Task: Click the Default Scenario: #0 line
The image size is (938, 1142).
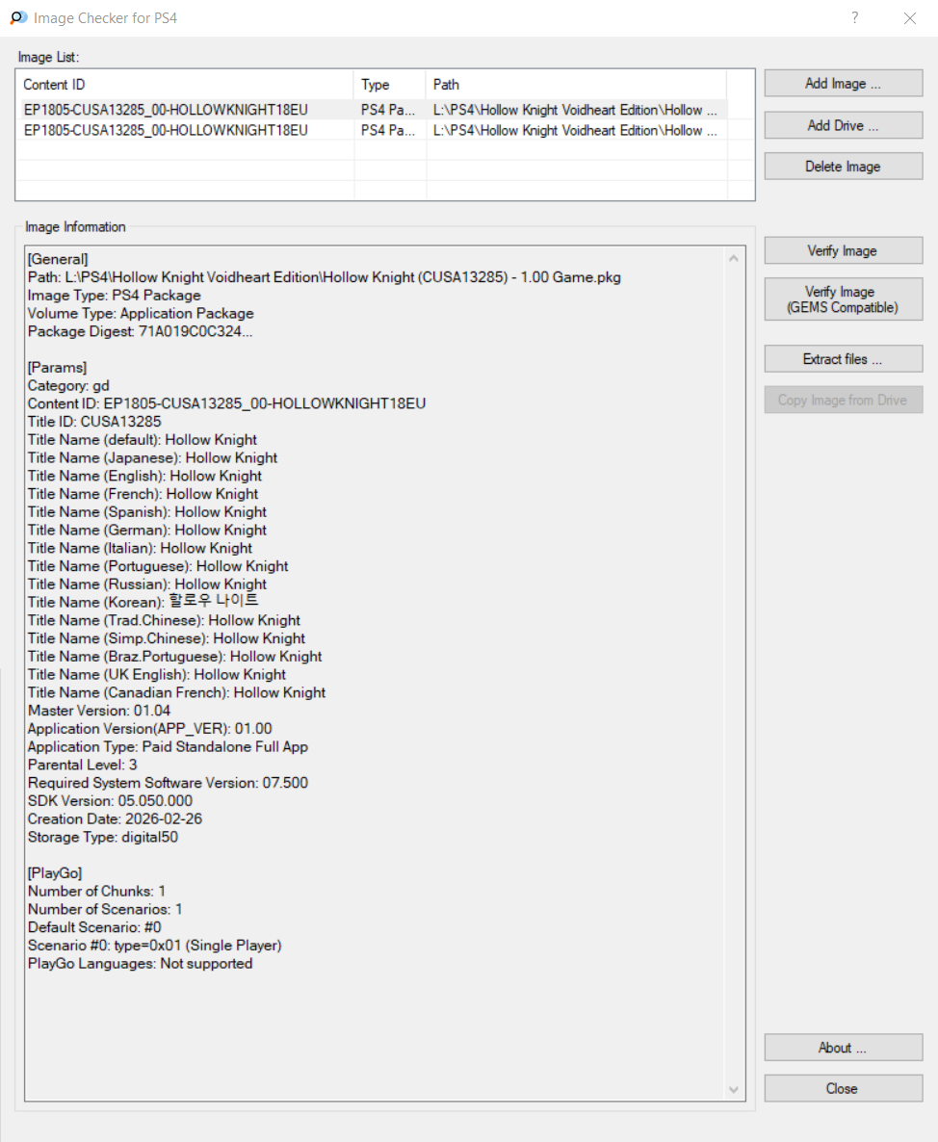Action: coord(94,927)
